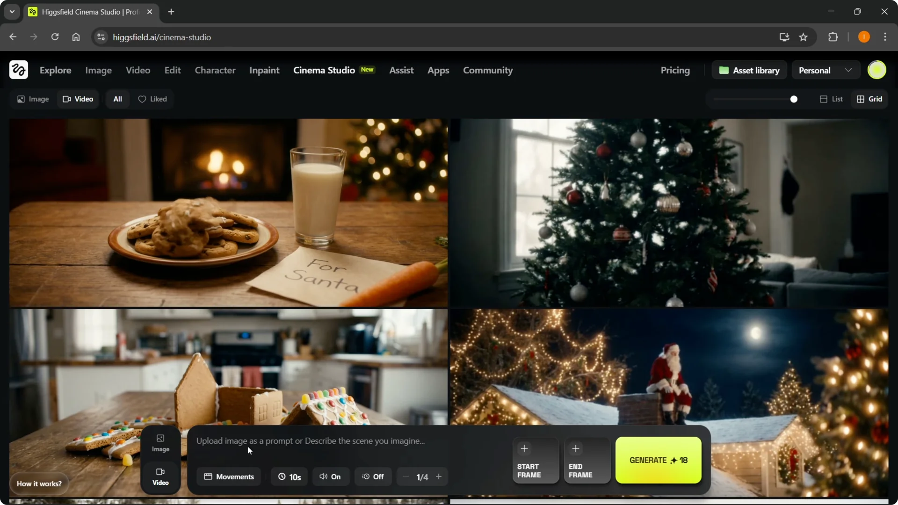Open the Cinema Studio tab
Image resolution: width=898 pixels, height=505 pixels.
324,70
